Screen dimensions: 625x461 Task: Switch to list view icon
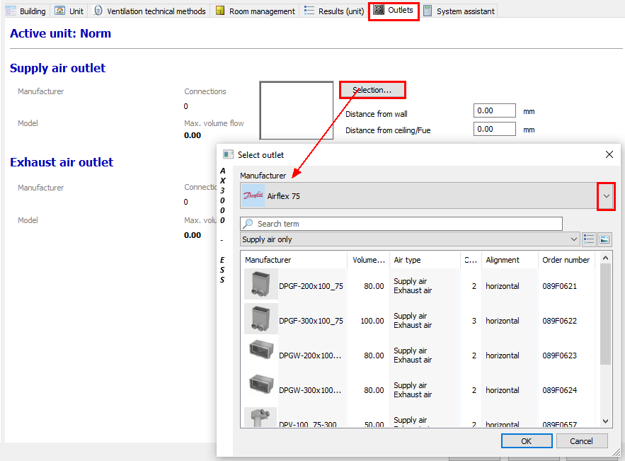589,239
